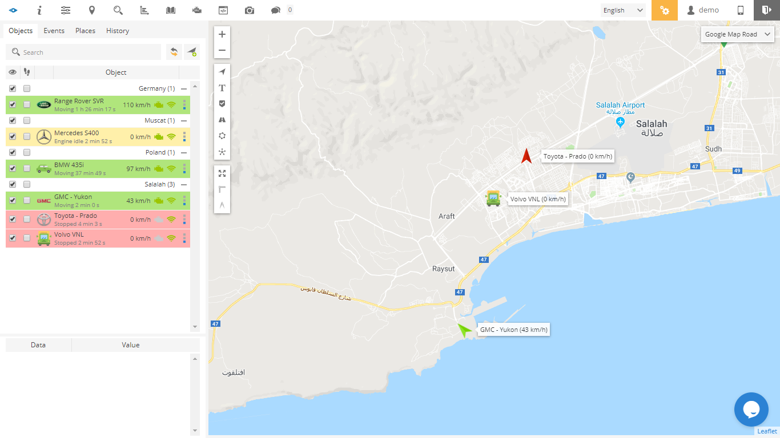The image size is (780, 438).
Task: Open the reports chart icon in top bar
Action: coord(144,10)
